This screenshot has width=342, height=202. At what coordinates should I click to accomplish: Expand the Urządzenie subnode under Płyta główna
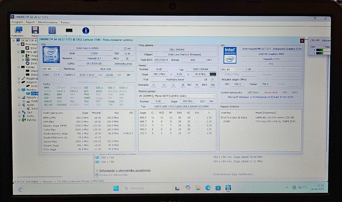point(23,56)
